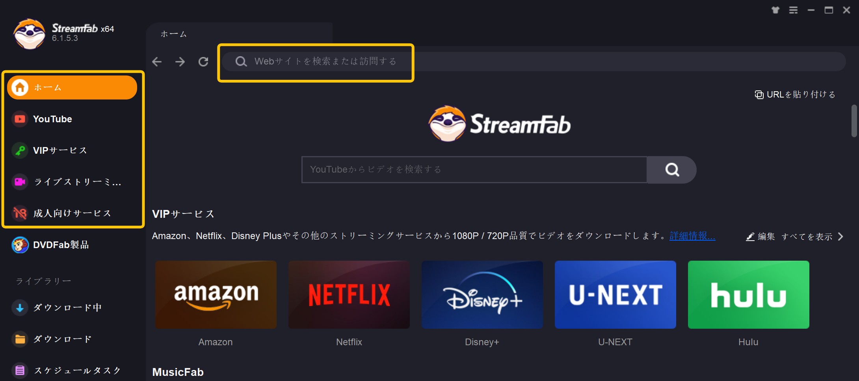This screenshot has height=381, width=859.
Task: Click the green key VIP icon
Action: tap(20, 150)
